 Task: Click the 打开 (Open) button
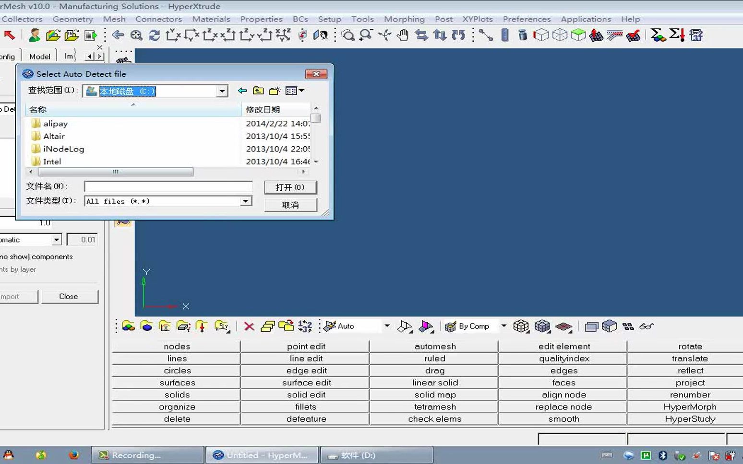pyautogui.click(x=290, y=187)
